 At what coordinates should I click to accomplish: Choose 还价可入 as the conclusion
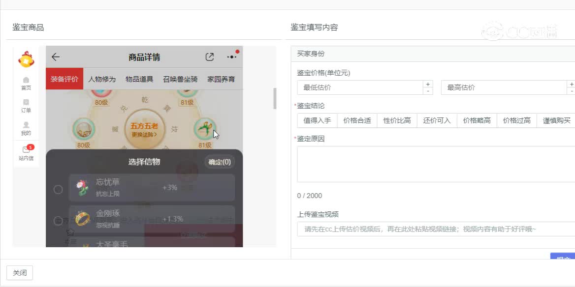437,120
